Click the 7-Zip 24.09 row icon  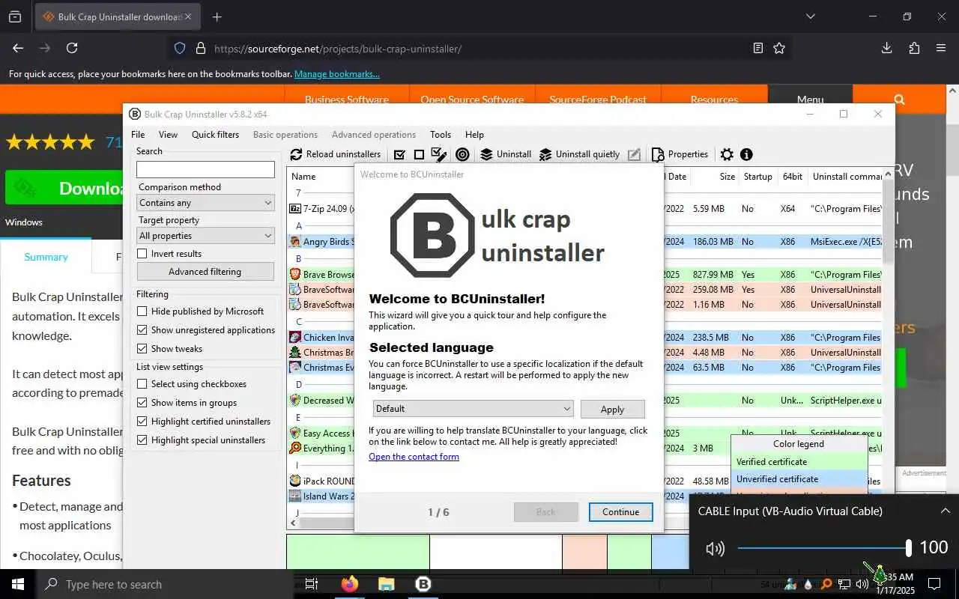point(295,209)
